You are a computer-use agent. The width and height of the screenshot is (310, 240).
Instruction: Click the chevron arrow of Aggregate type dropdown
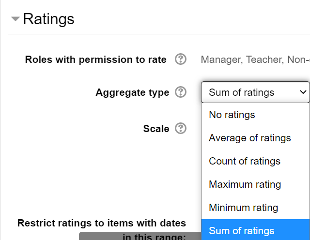(303, 92)
